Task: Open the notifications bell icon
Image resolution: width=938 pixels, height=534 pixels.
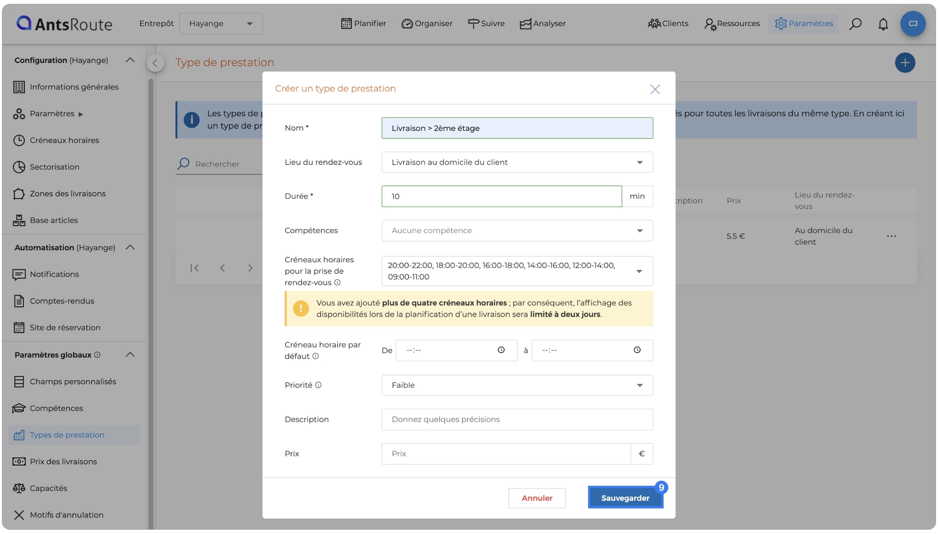Action: [883, 24]
